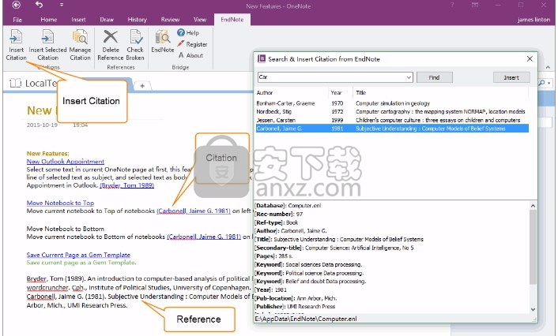Switch to the Review tab
558x336 pixels.
170,20
